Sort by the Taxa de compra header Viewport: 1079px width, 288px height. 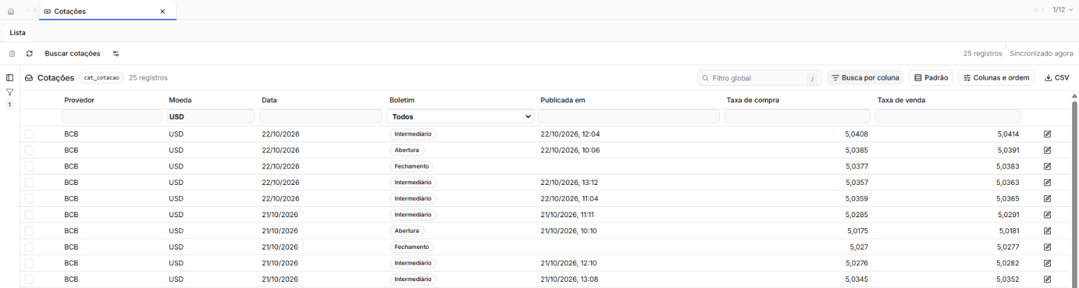[x=753, y=100]
